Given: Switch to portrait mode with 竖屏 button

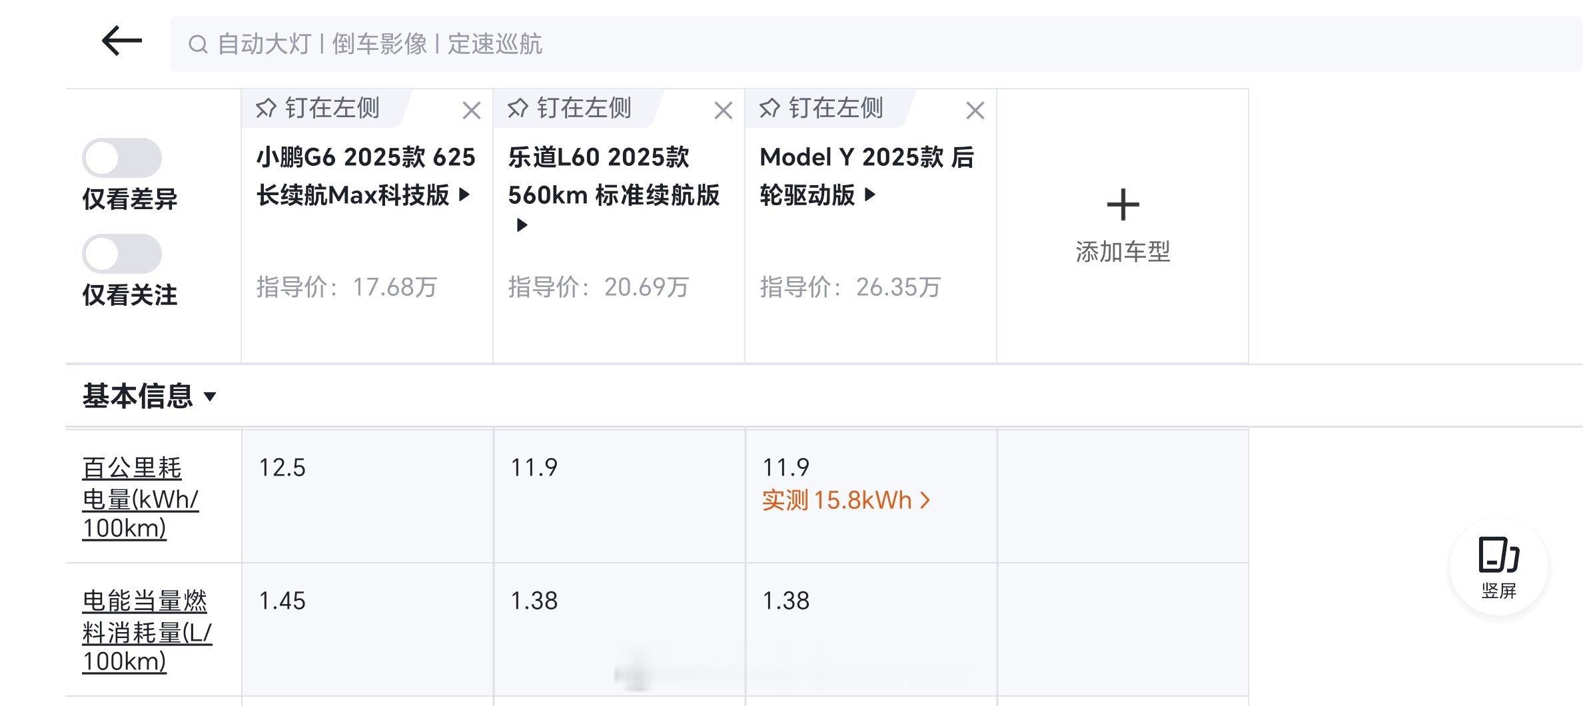Looking at the screenshot, I should tap(1498, 567).
